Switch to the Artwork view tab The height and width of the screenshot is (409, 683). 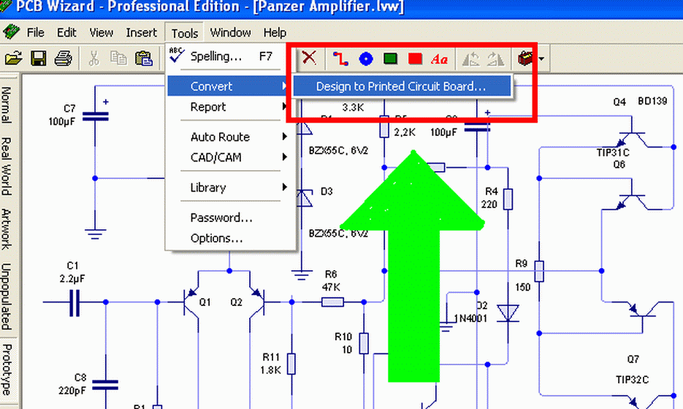pos(7,229)
